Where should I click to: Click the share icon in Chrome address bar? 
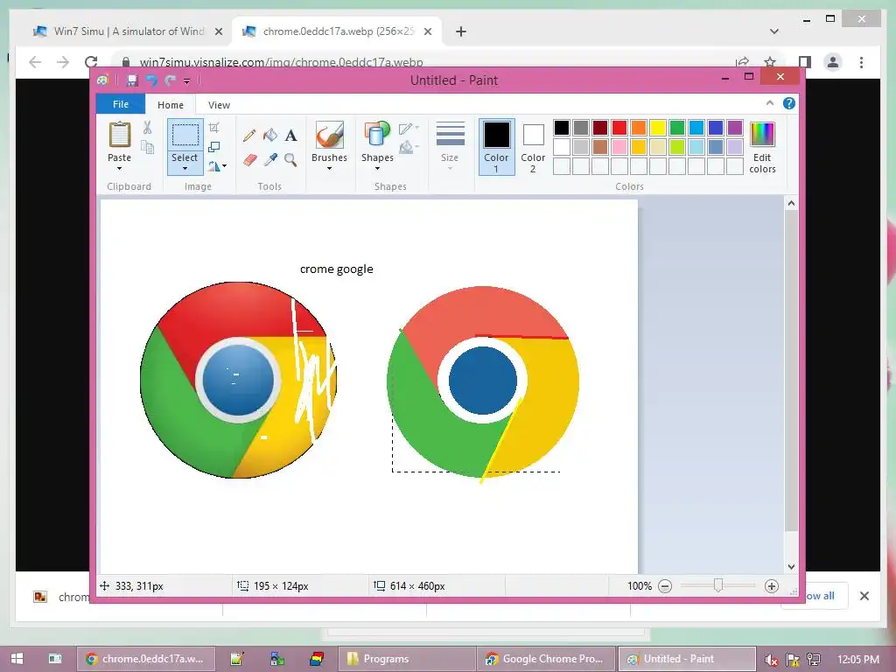[x=742, y=62]
